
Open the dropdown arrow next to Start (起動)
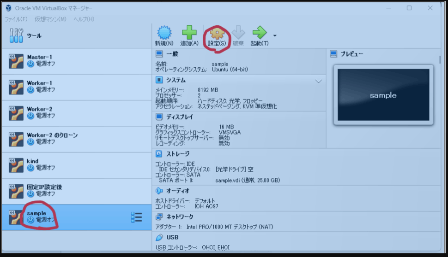(275, 35)
